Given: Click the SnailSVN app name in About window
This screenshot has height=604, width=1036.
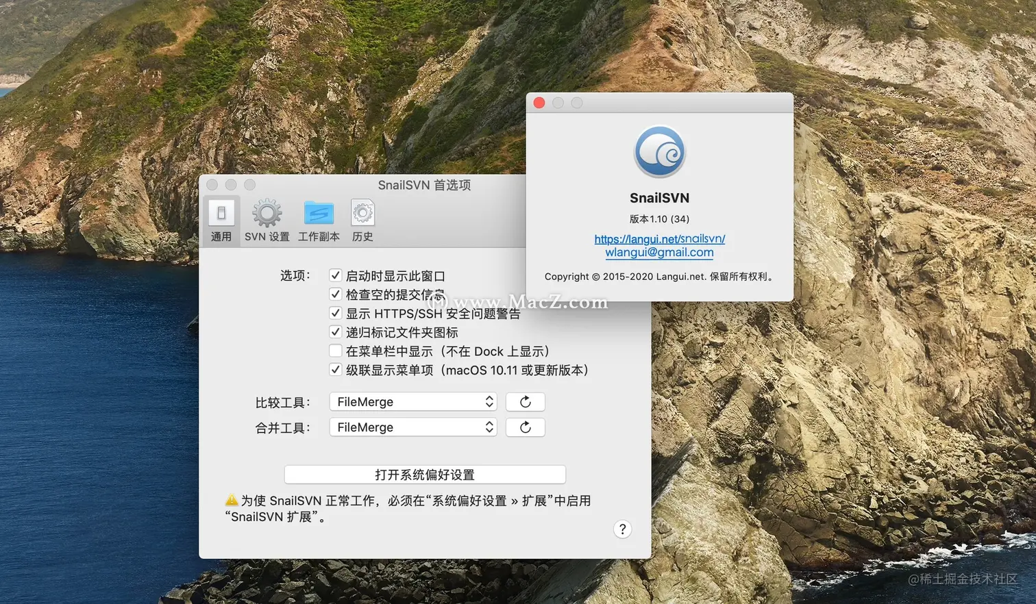Looking at the screenshot, I should pos(659,198).
